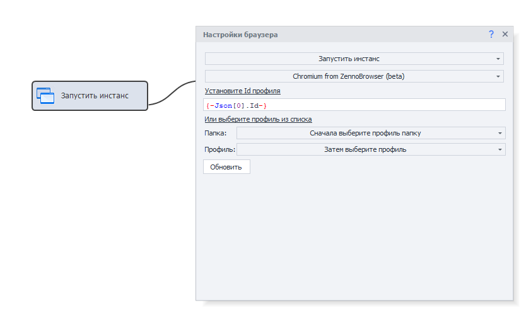Click the arrow of the Профиль combo box

tap(499, 150)
